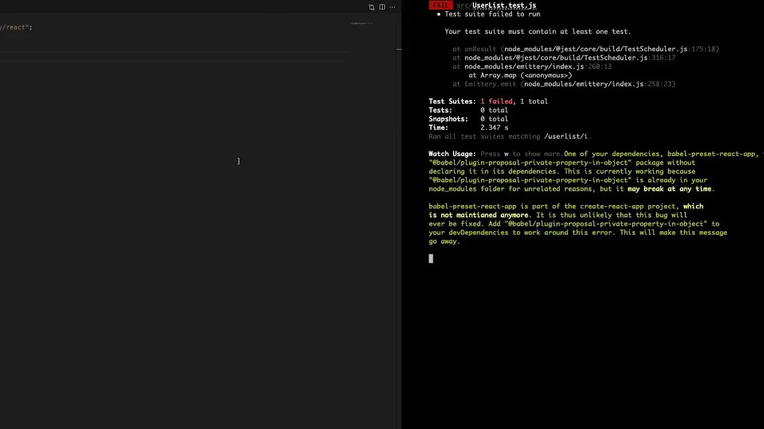Click the /userlist/i match pattern text
The image size is (764, 429).
click(565, 136)
